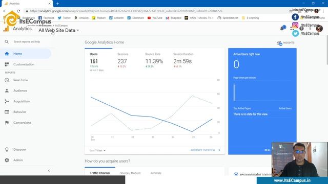Open Amazon bookmark
Viewport: 328px width, 184px height.
coord(81,18)
